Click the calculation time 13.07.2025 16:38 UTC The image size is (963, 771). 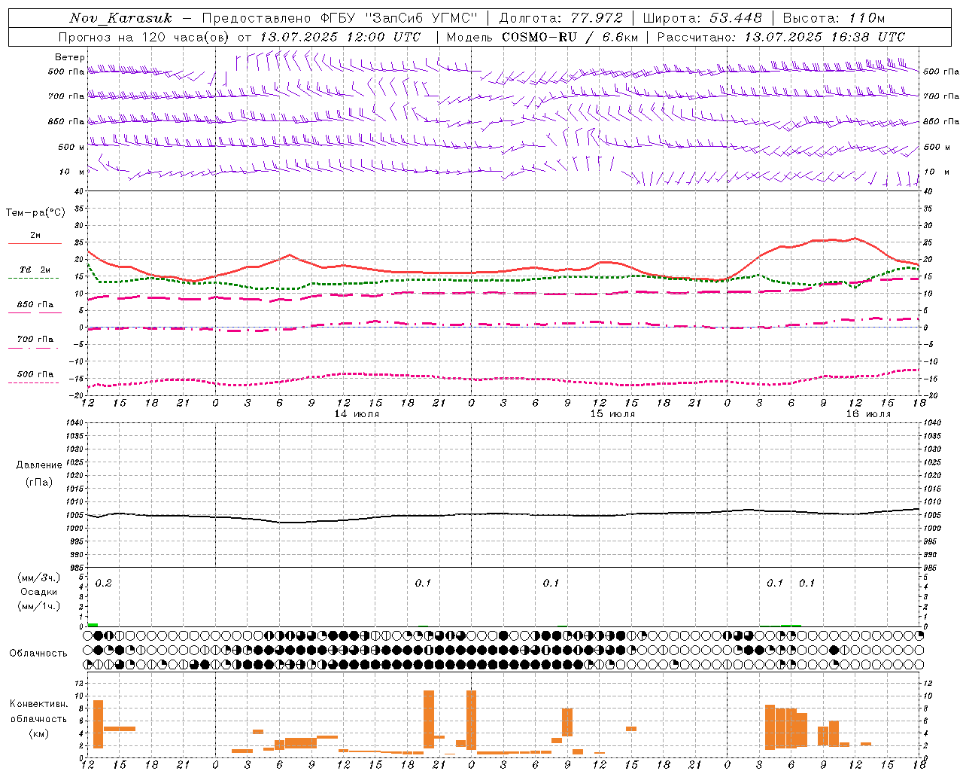825,37
